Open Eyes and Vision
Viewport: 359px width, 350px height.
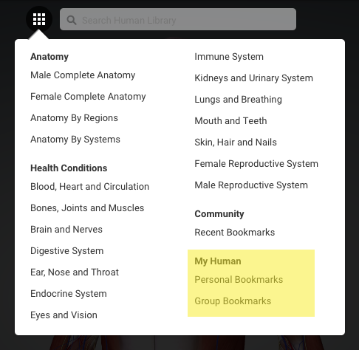click(x=64, y=315)
